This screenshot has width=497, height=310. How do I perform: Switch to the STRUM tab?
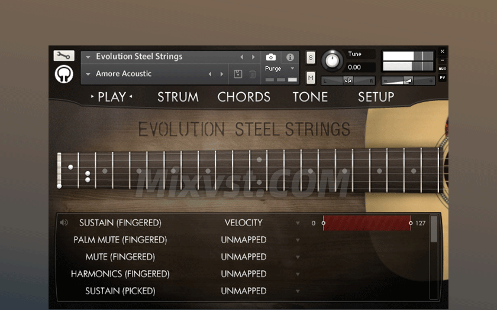177,97
